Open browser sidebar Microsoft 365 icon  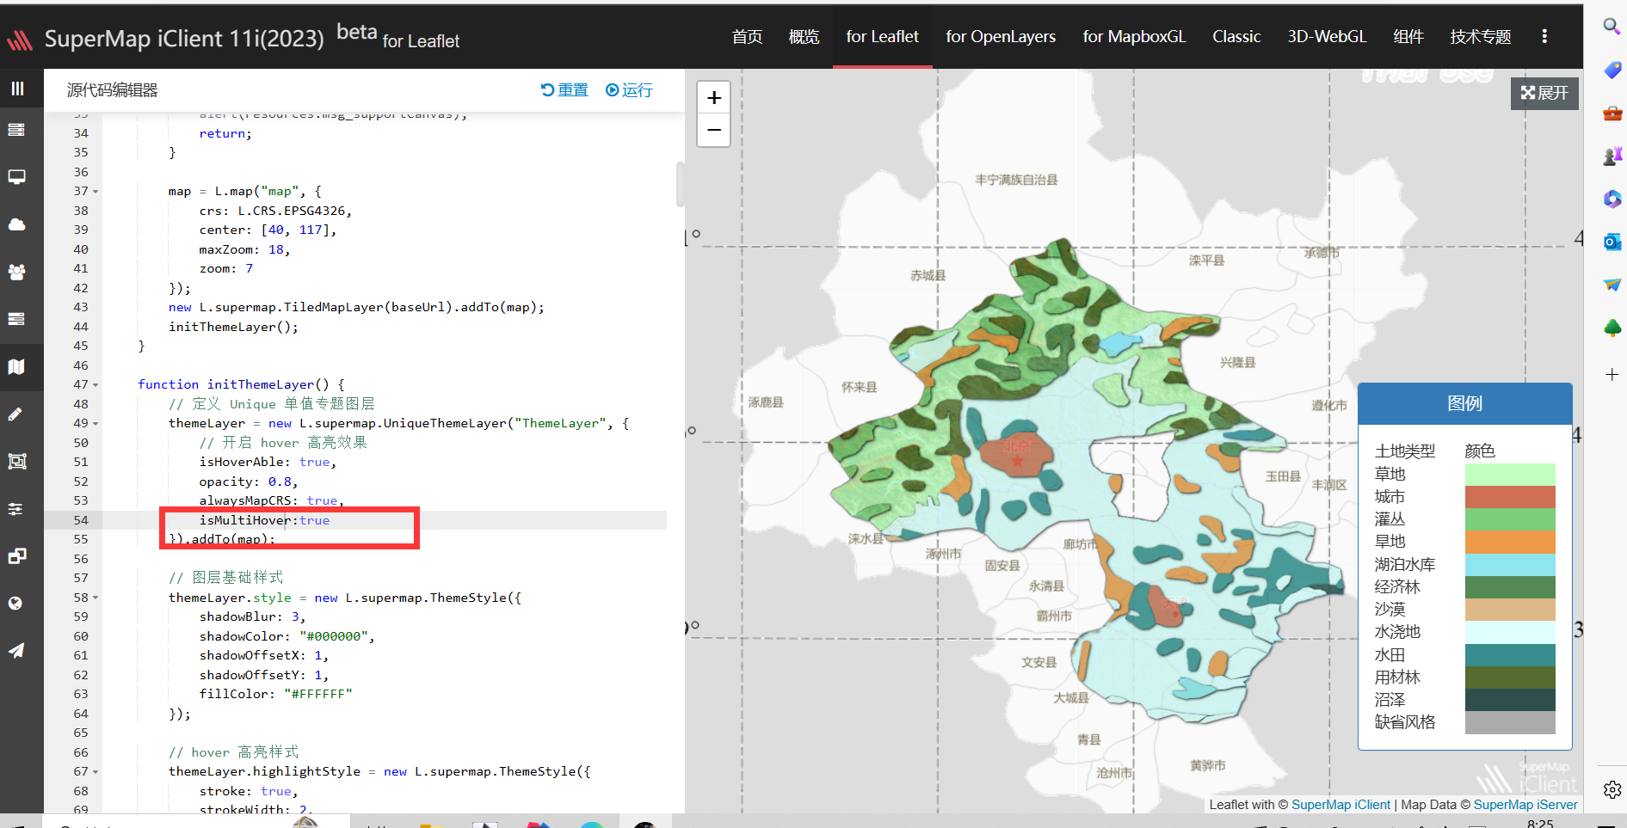(x=1612, y=199)
